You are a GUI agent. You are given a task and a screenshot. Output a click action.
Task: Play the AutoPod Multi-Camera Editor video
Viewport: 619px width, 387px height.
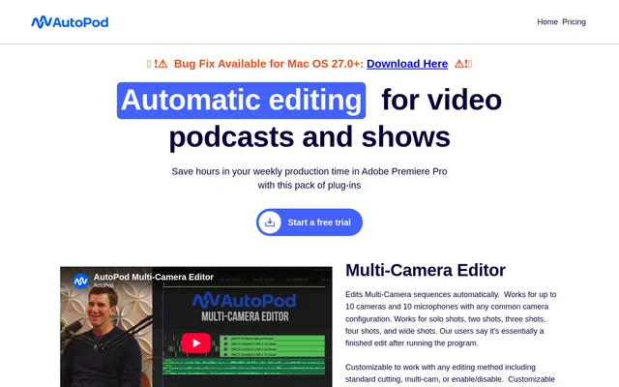click(x=195, y=342)
